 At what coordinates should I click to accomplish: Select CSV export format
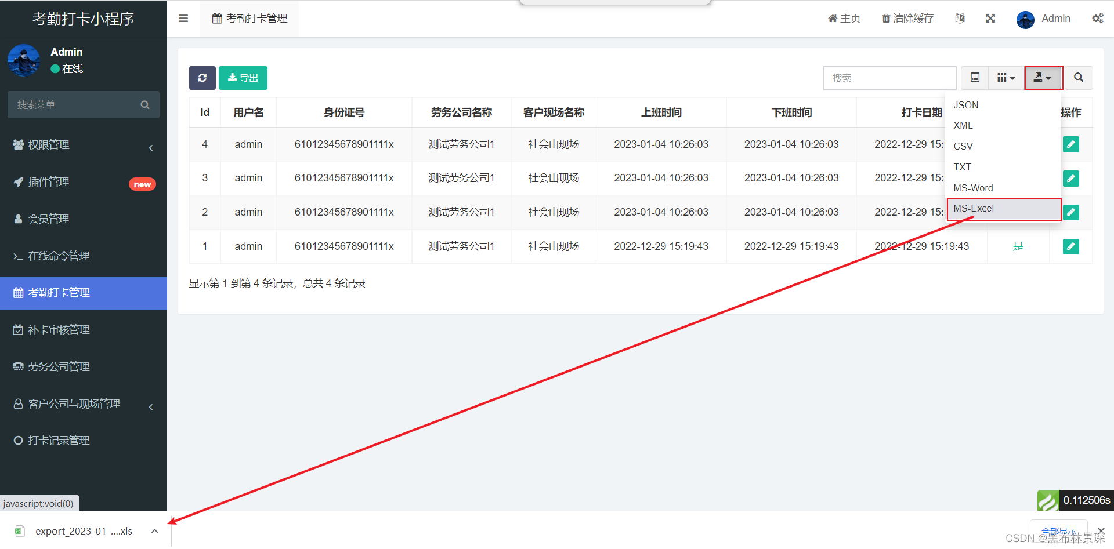pyautogui.click(x=963, y=146)
